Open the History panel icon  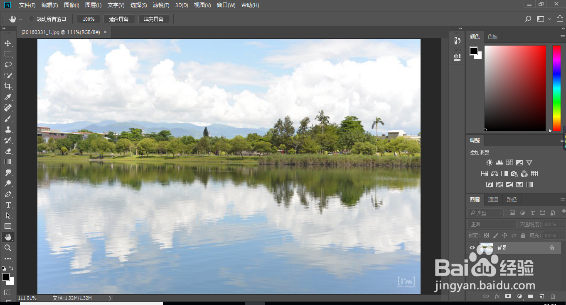[457, 41]
